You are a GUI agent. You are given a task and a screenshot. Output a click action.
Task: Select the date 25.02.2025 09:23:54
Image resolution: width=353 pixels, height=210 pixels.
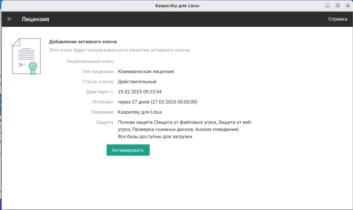(140, 92)
